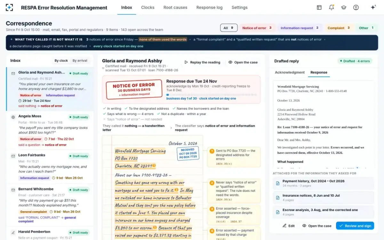Viewport: 384px width, 240px height.
Task: Switch to Response draft tab
Action: click(319, 72)
